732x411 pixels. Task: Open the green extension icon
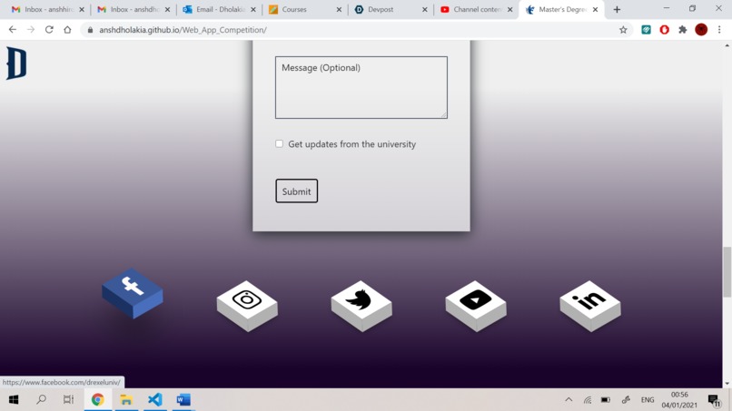point(646,29)
